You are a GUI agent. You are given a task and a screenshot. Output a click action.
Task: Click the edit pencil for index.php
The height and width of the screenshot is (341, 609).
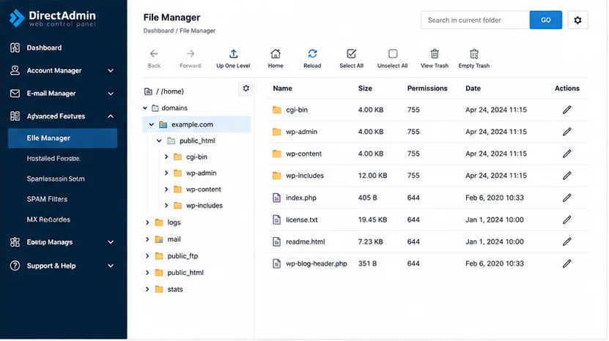pyautogui.click(x=567, y=198)
